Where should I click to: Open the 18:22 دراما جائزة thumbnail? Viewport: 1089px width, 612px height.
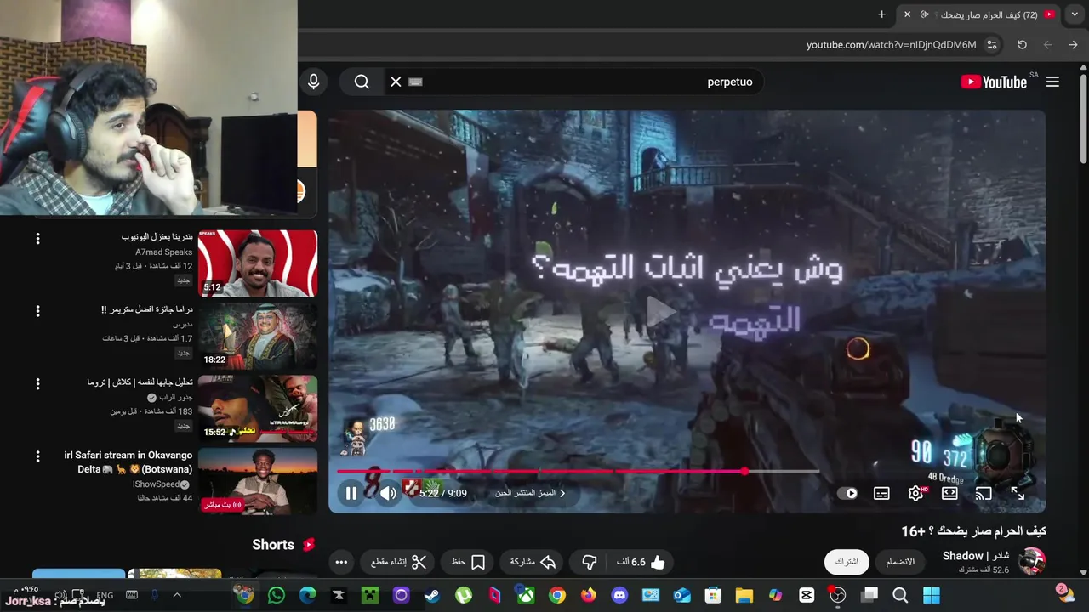(x=258, y=336)
